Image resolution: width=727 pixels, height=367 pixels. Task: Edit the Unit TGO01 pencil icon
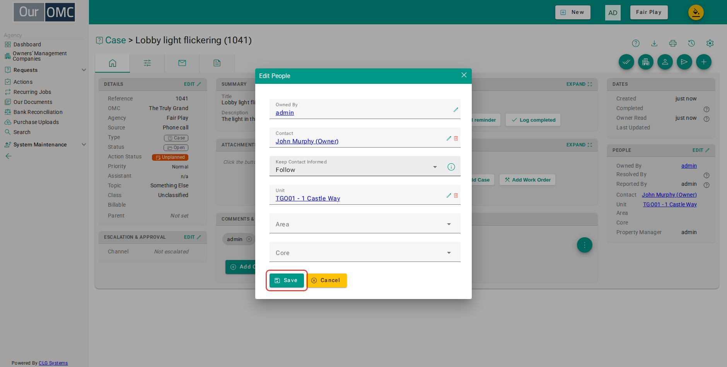pyautogui.click(x=449, y=195)
